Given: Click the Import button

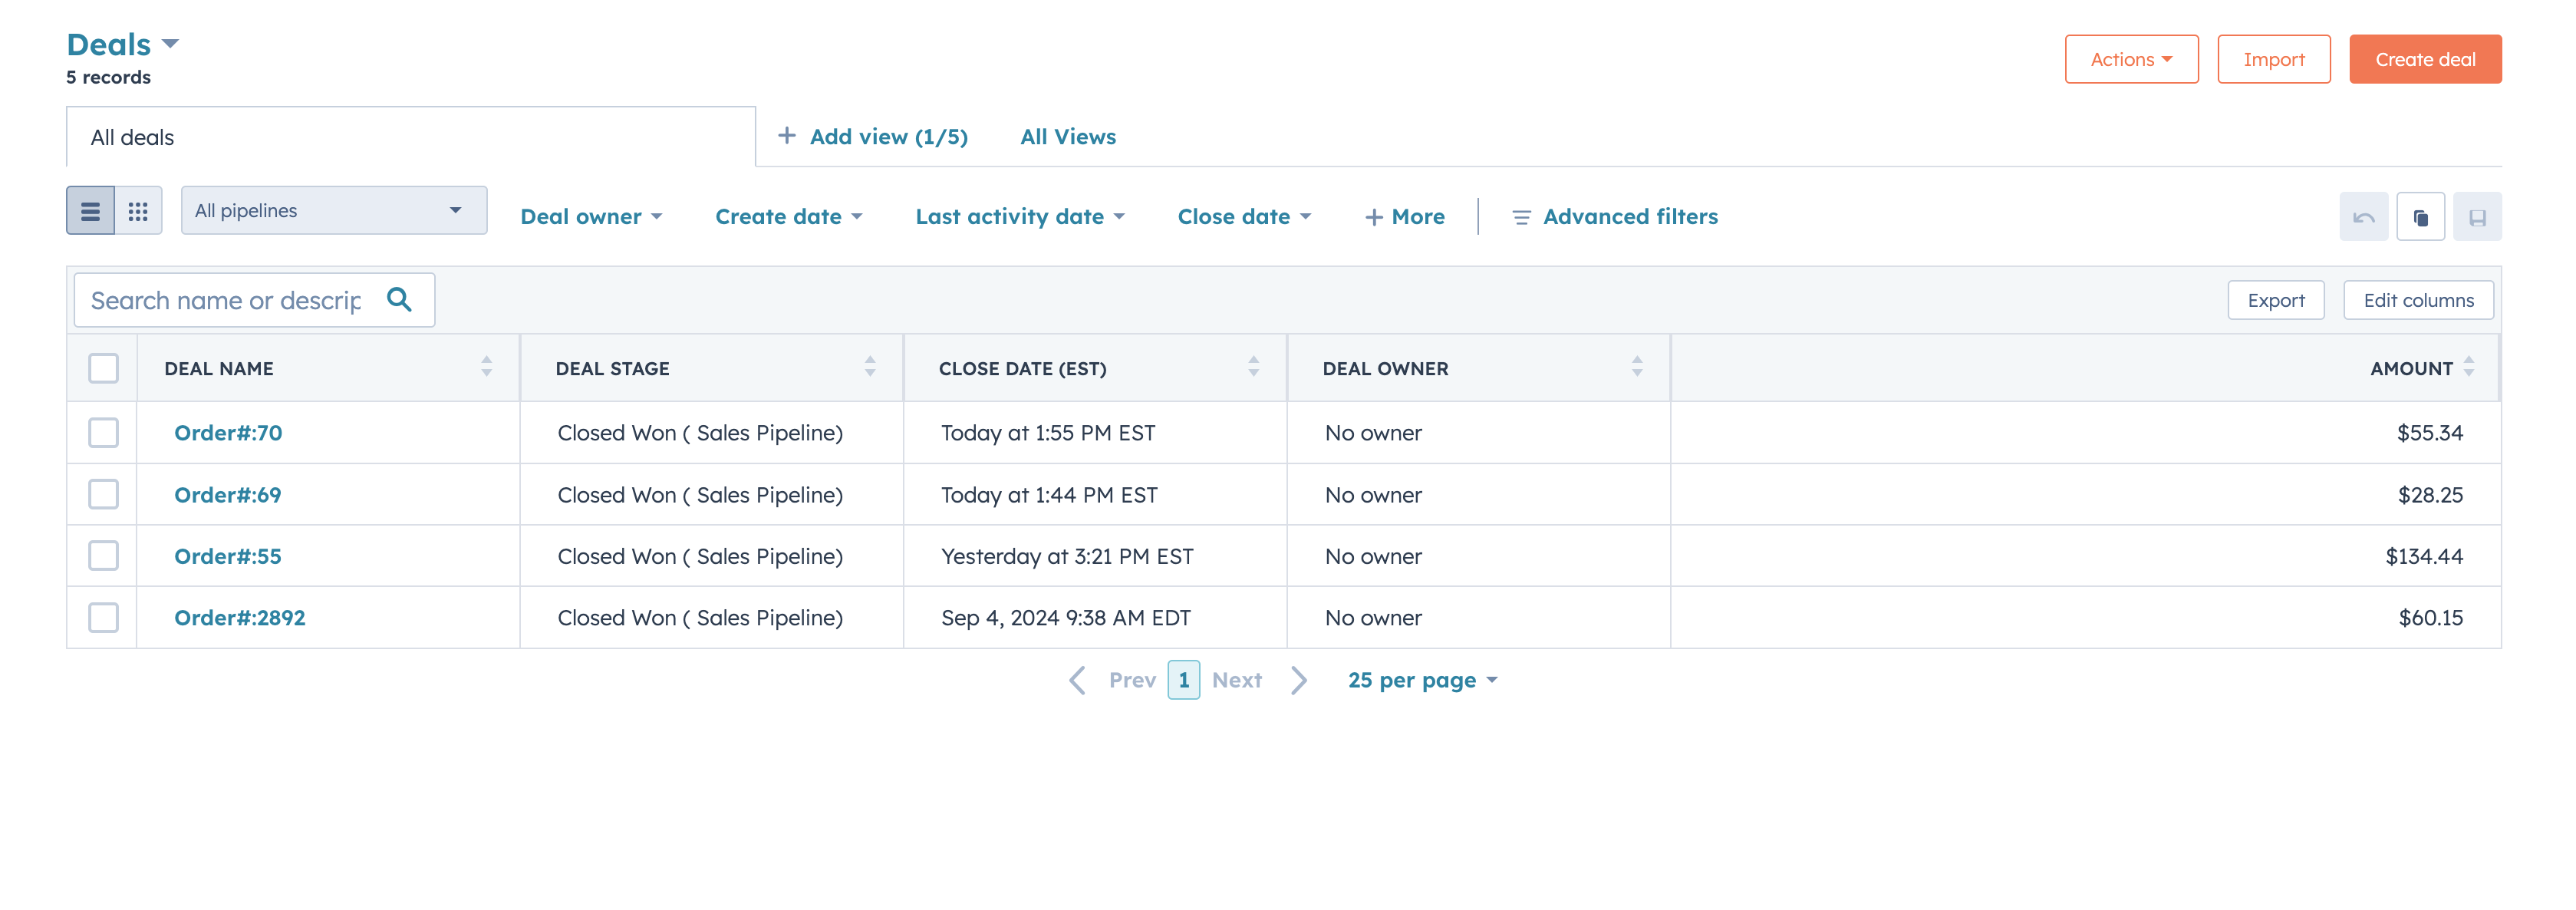Looking at the screenshot, I should coord(2274,61).
